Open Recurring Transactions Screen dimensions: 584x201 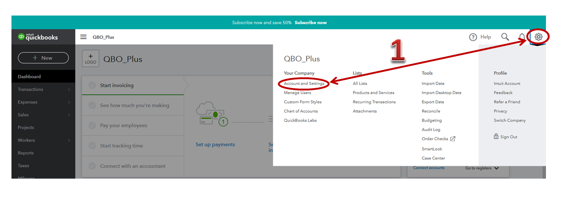[374, 102]
